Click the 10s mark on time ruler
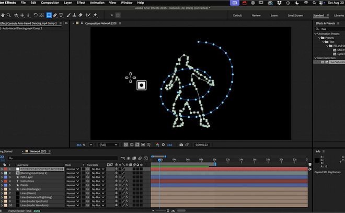This screenshot has height=213, width=345. (x=214, y=160)
